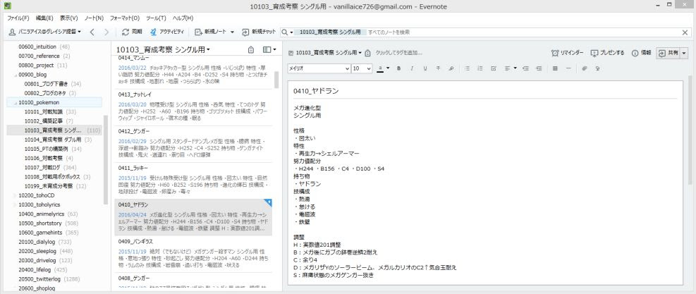The image size is (696, 294).
Task: Collapse the 00900_blog notebook stack
Action: click(x=15, y=75)
